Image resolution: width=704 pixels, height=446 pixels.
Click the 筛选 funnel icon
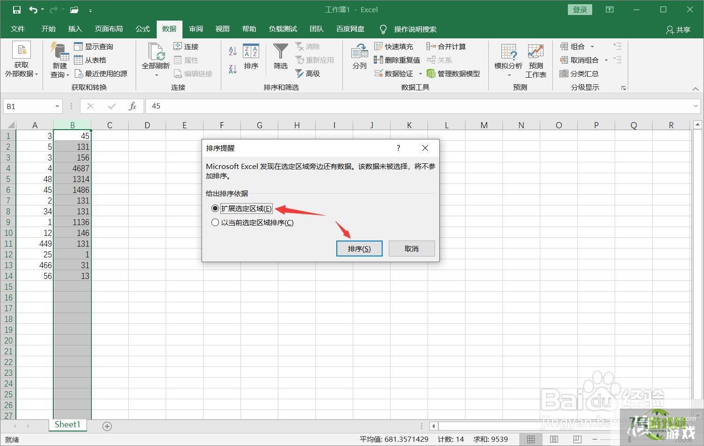[x=281, y=51]
